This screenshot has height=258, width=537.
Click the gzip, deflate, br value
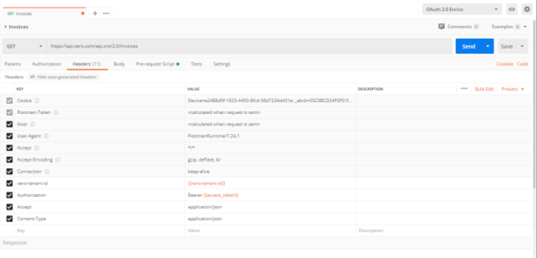[x=204, y=159]
